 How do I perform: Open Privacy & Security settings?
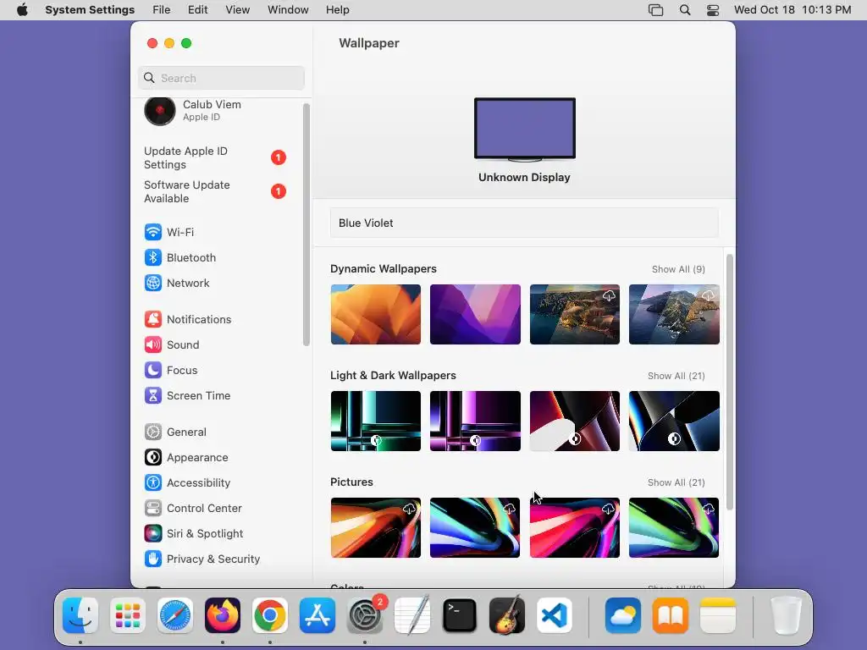point(202,559)
